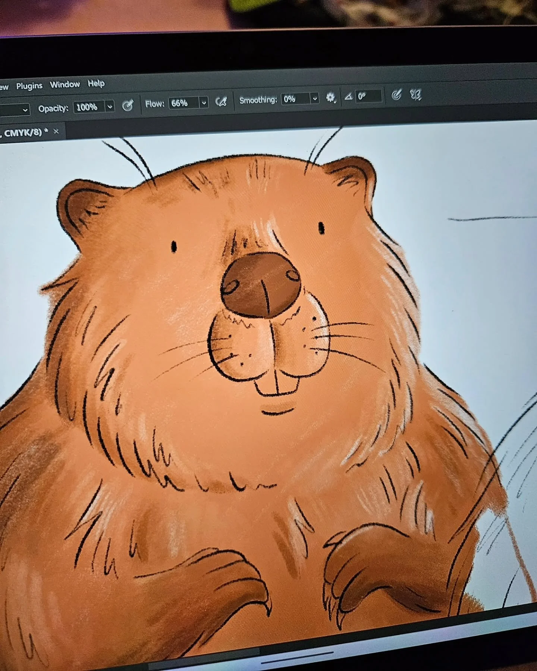537x671 pixels.
Task: Open the Plugins menu
Action: coord(29,86)
